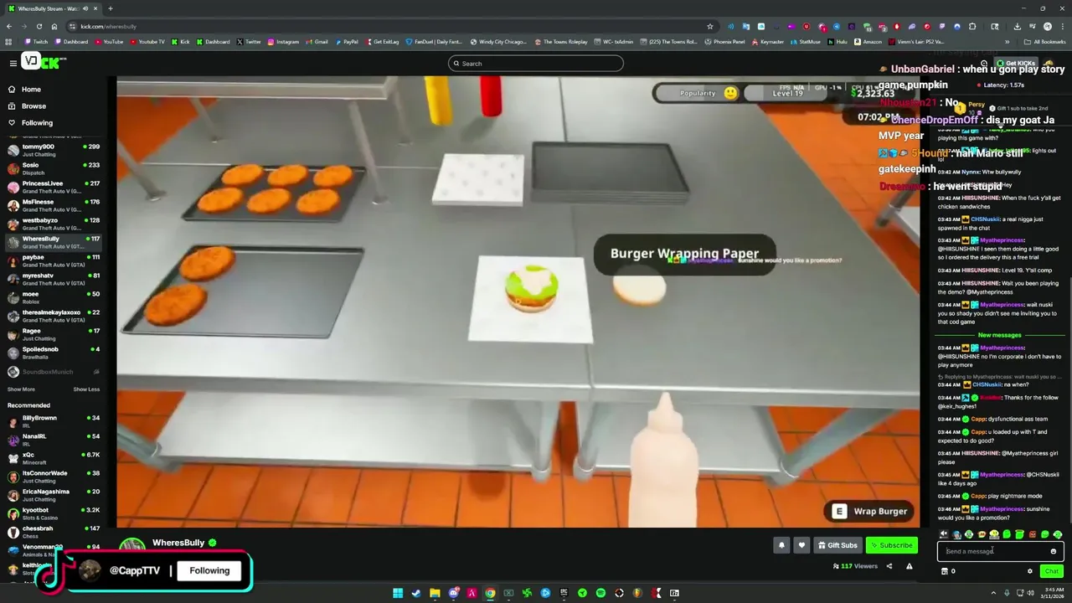Open tommy900's channel in the following list

pyautogui.click(x=54, y=150)
